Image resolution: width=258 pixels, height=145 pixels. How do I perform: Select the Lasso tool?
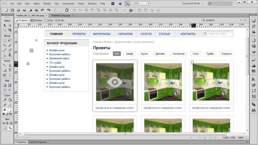[10, 40]
